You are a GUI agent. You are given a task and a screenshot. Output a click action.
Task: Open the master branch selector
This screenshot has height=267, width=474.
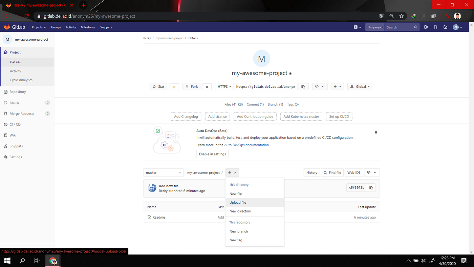[164, 172]
